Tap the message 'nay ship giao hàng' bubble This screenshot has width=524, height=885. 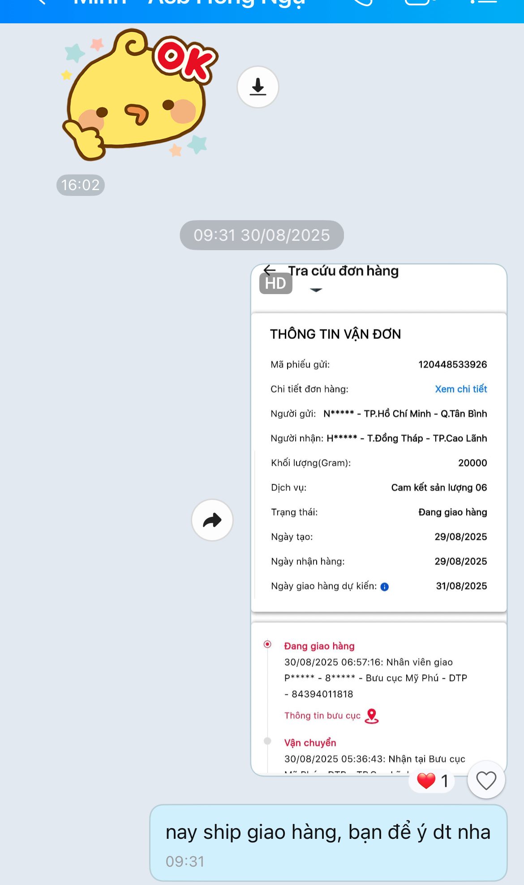(x=328, y=843)
